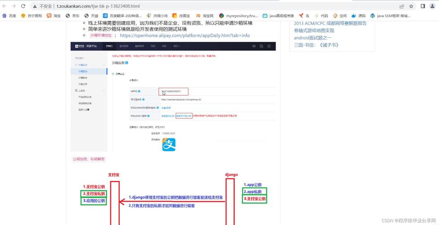Click the Alipay sandbox console screenshot image
This screenshot has height=225, width=439.
[x=173, y=97]
